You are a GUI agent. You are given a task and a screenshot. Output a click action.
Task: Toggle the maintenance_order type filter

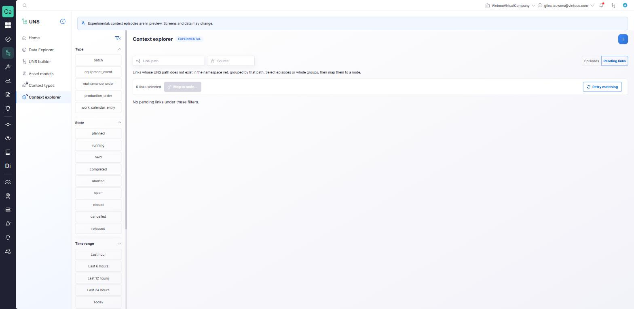[98, 84]
